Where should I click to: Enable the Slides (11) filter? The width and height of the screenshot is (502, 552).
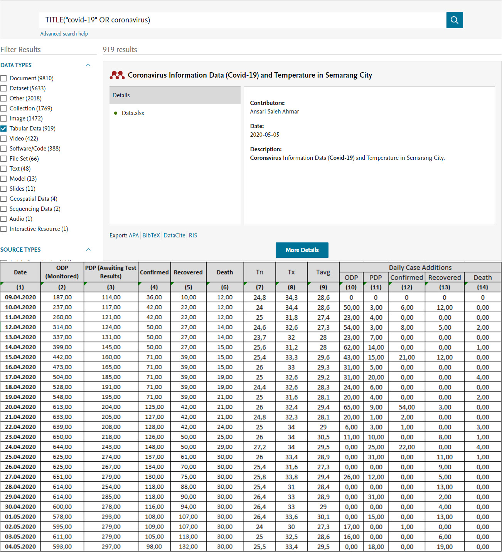(3, 189)
